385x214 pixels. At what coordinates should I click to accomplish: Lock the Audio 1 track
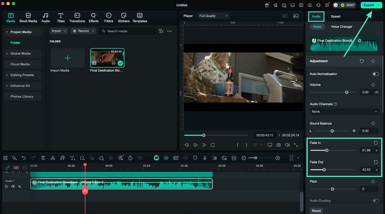click(x=7, y=186)
